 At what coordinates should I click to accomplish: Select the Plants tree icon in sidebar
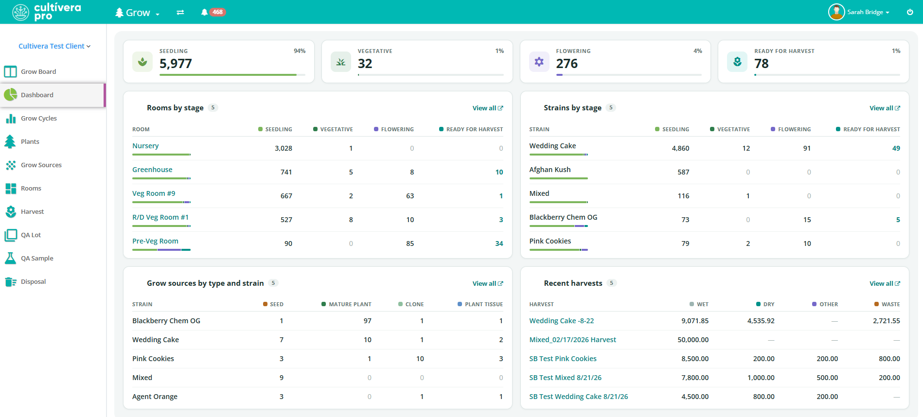[x=10, y=141]
